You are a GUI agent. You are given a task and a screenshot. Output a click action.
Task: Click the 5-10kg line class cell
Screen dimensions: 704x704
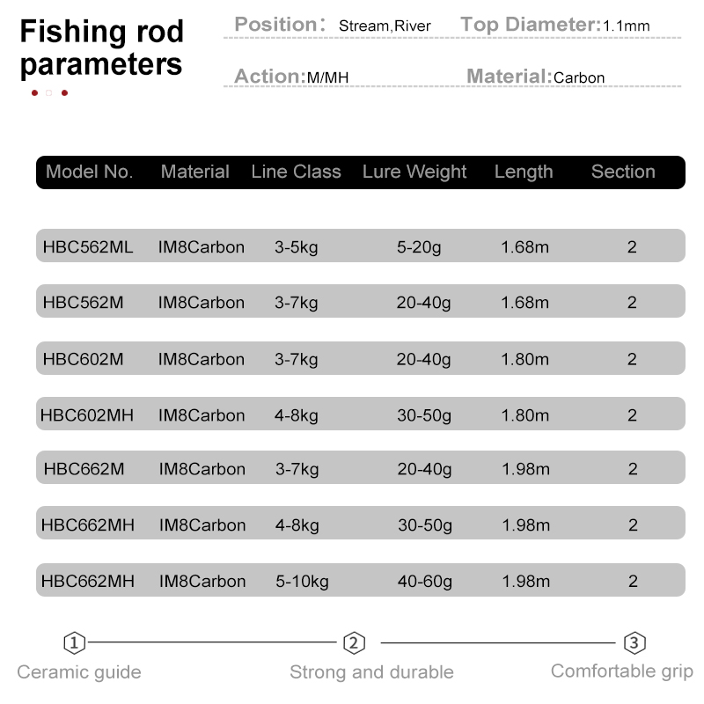[302, 582]
